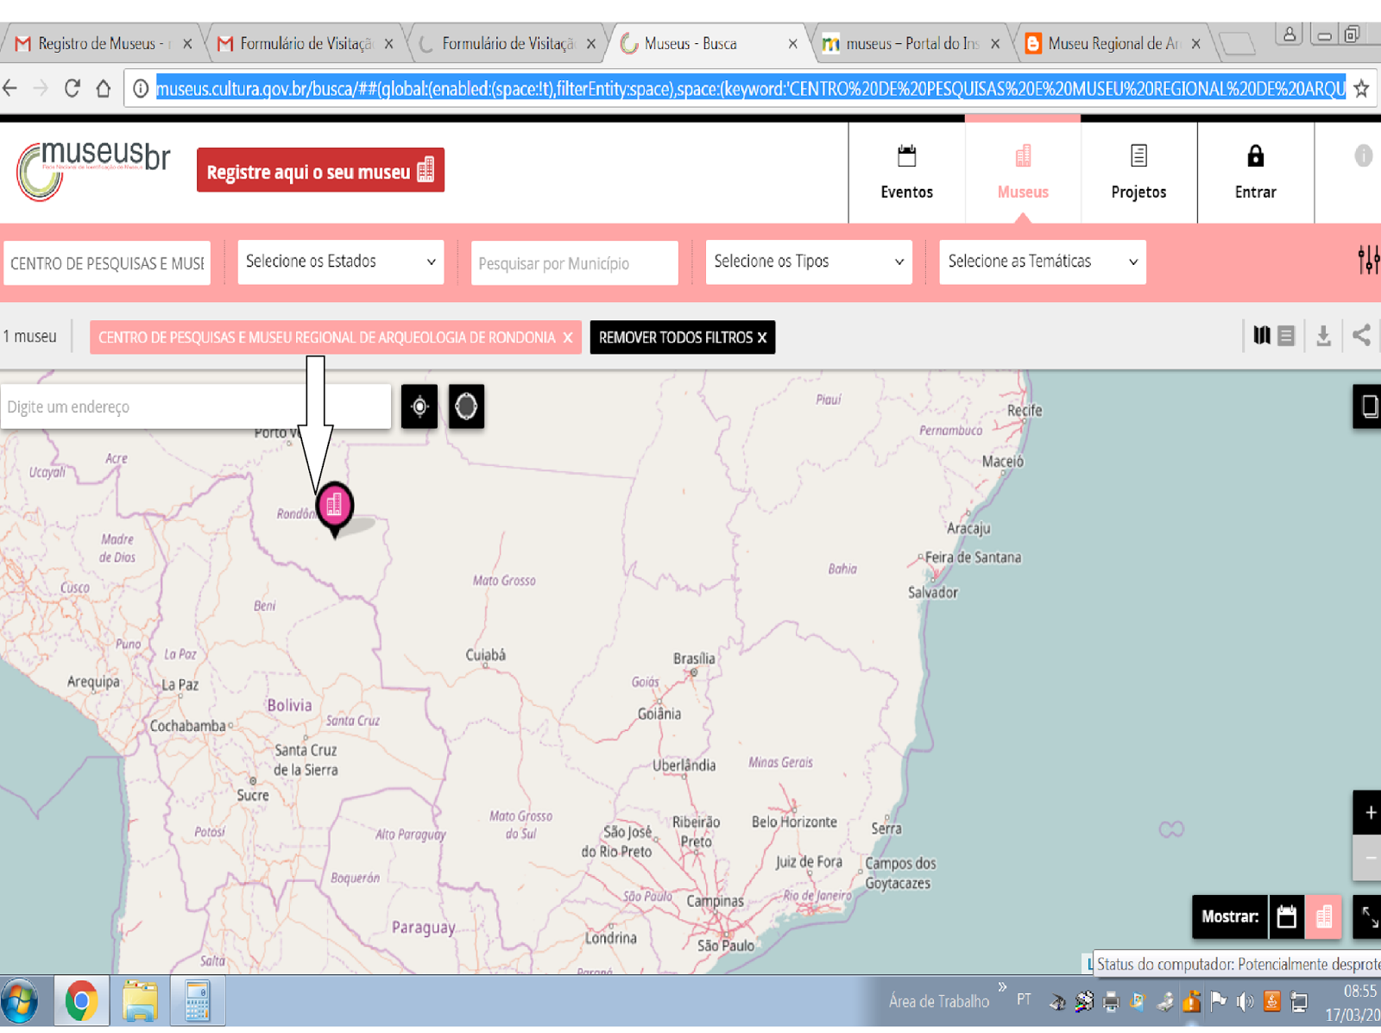Image resolution: width=1381 pixels, height=1033 pixels.
Task: Bookmark this page with the star
Action: (1361, 88)
